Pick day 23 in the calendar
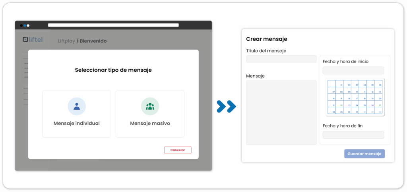The image size is (407, 192). [347, 104]
